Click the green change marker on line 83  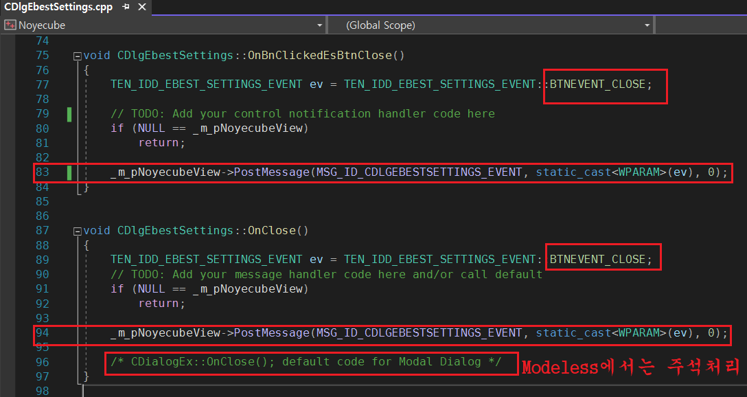69,172
